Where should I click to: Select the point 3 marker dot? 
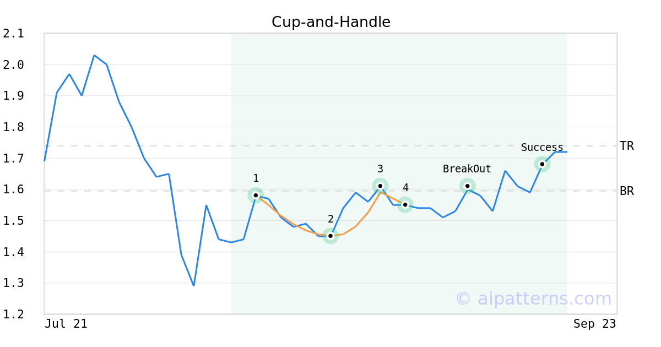pyautogui.click(x=380, y=186)
